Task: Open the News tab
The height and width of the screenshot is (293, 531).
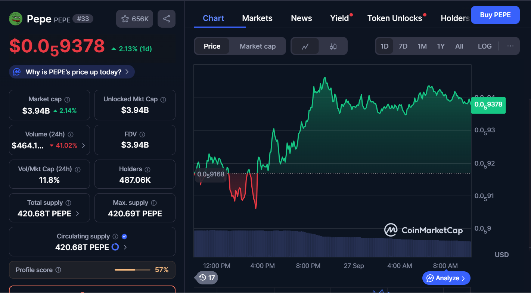Action: [301, 18]
